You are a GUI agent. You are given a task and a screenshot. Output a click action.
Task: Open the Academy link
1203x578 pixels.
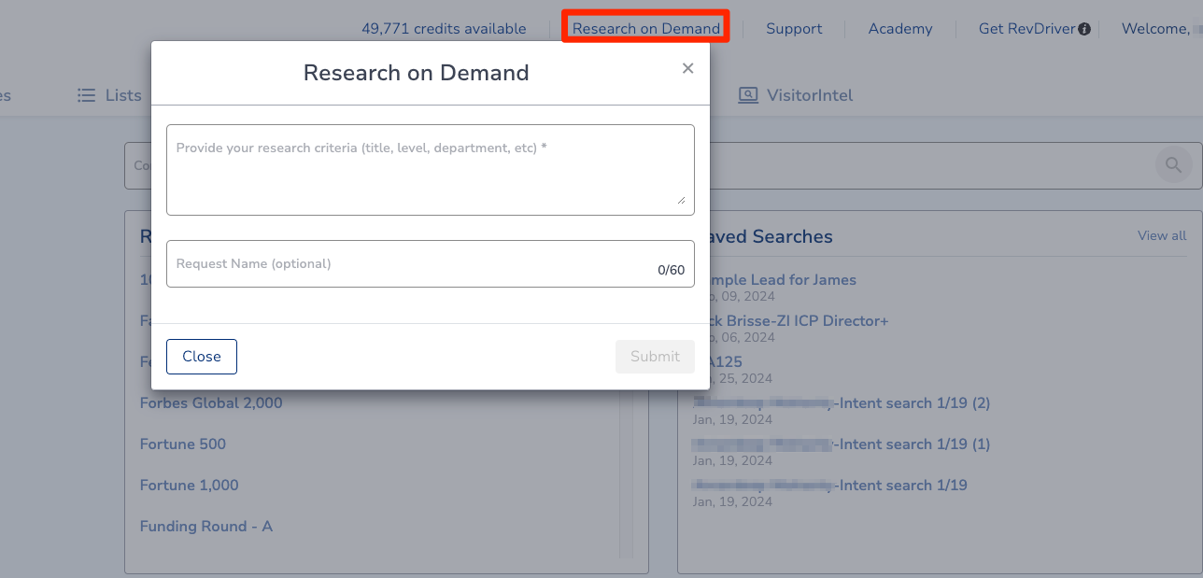click(x=900, y=29)
